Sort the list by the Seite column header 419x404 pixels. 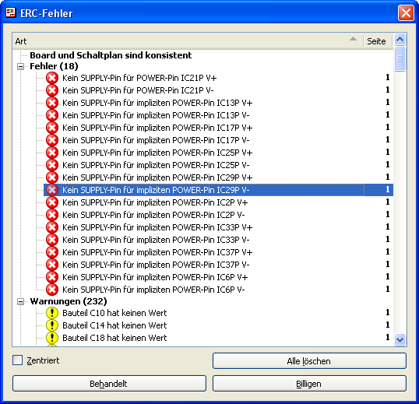click(x=378, y=41)
